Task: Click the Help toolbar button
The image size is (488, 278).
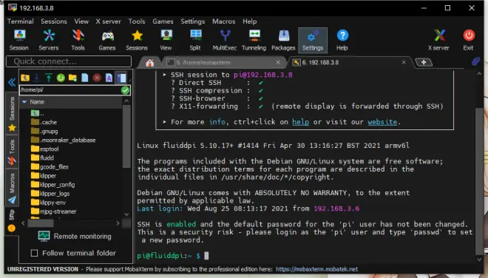Action: [342, 40]
